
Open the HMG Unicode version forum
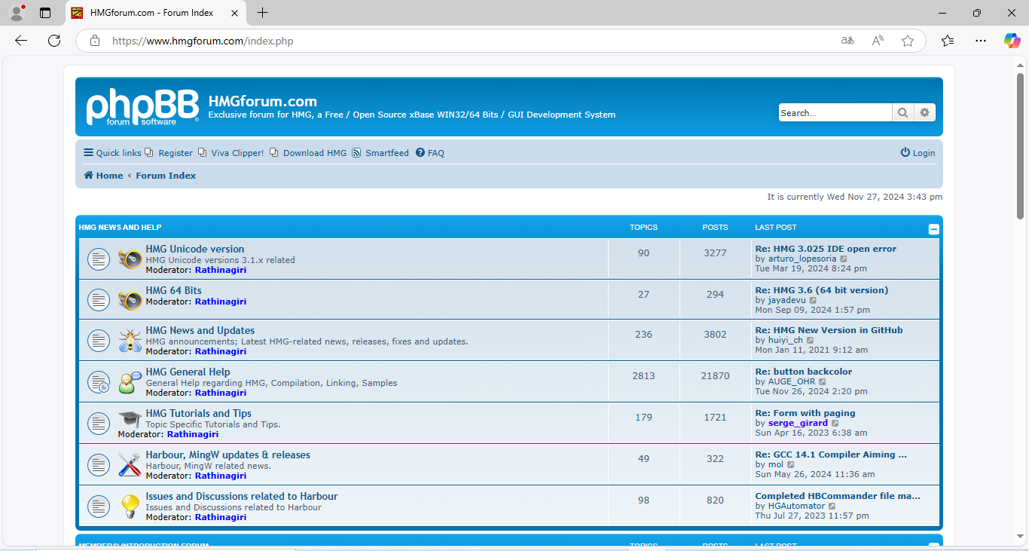[x=195, y=249]
